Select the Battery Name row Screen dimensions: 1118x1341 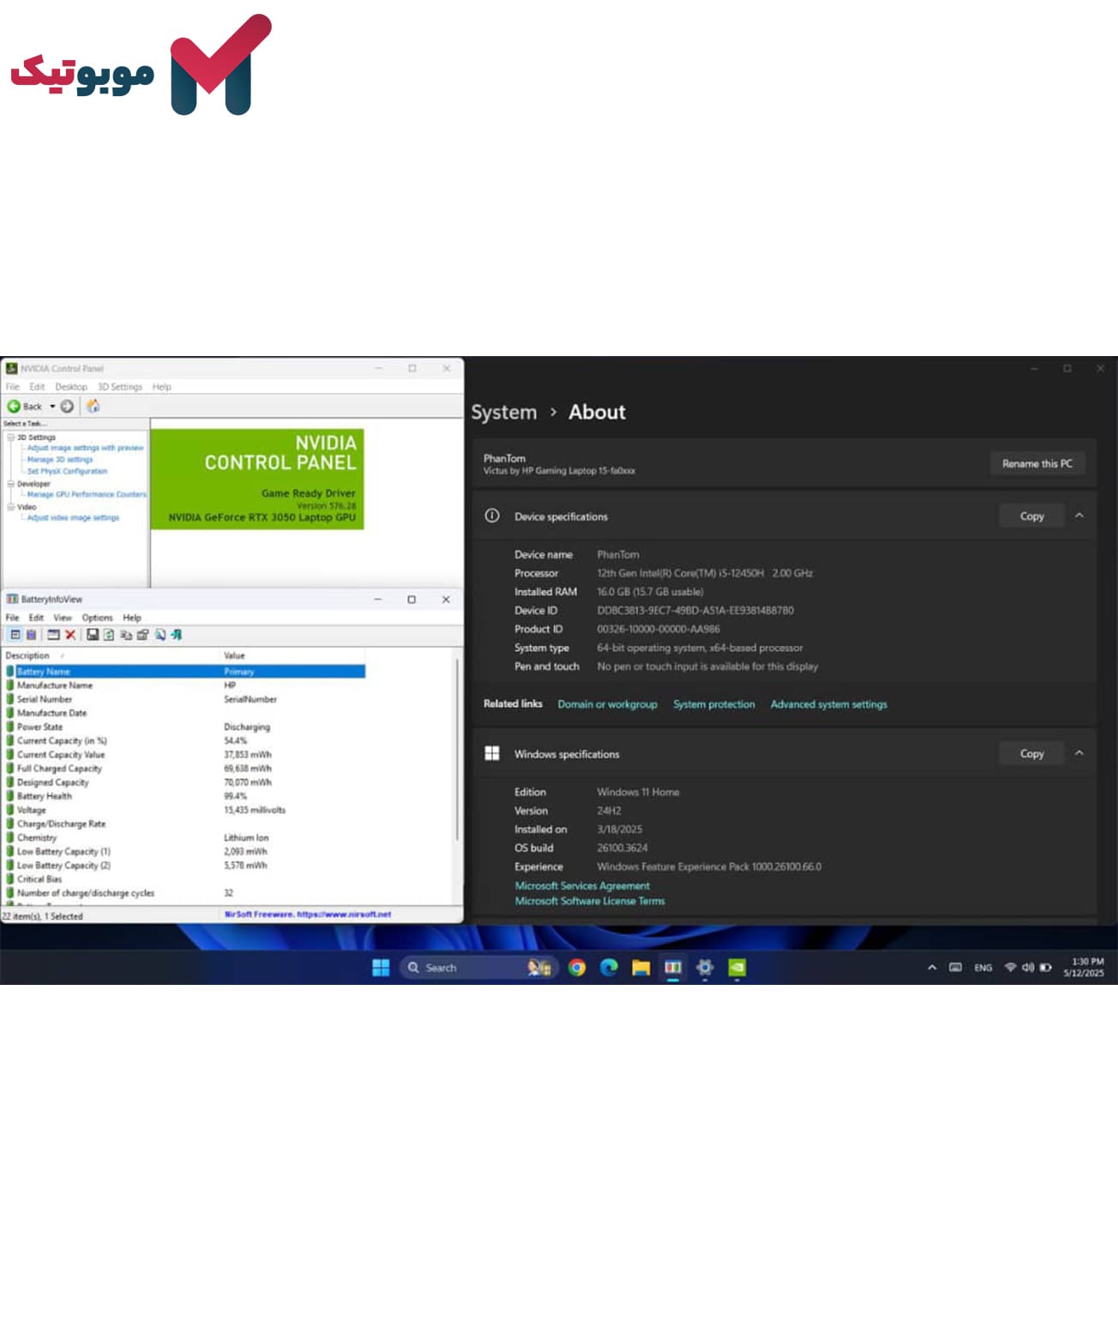click(x=185, y=672)
